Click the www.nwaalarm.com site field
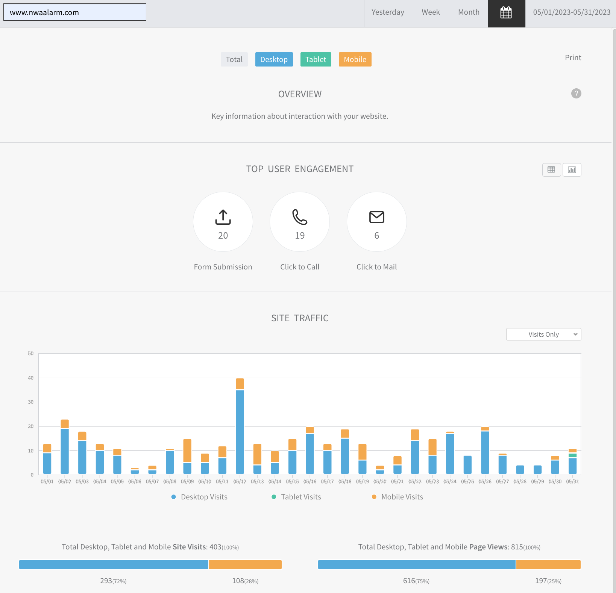Screen dimensions: 616x593 pyautogui.click(x=75, y=12)
